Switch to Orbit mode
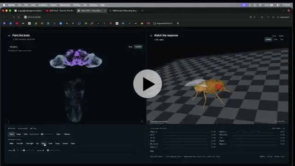This screenshot has height=166, width=295. pyautogui.click(x=25, y=134)
